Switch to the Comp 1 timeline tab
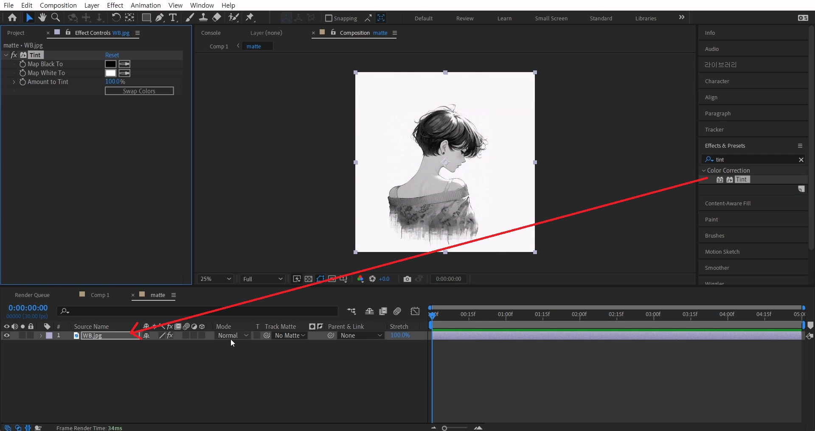 100,295
